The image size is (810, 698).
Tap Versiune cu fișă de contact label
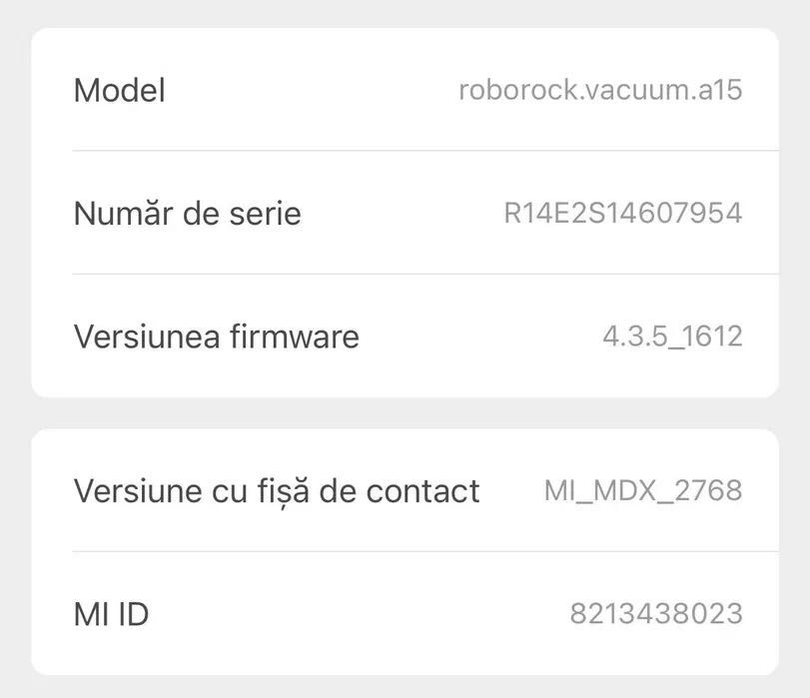(277, 490)
